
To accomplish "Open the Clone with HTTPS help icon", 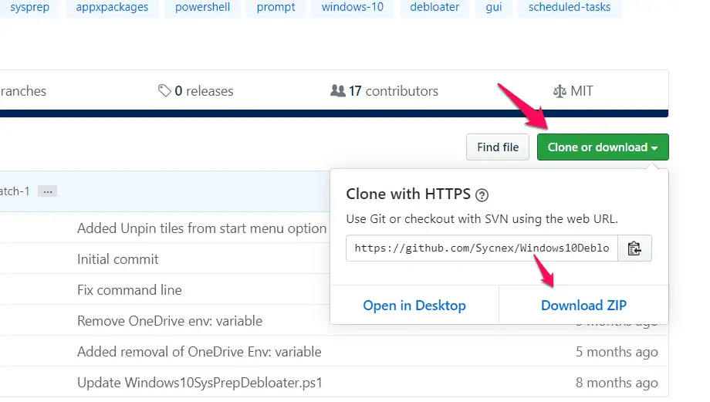I will 482,195.
